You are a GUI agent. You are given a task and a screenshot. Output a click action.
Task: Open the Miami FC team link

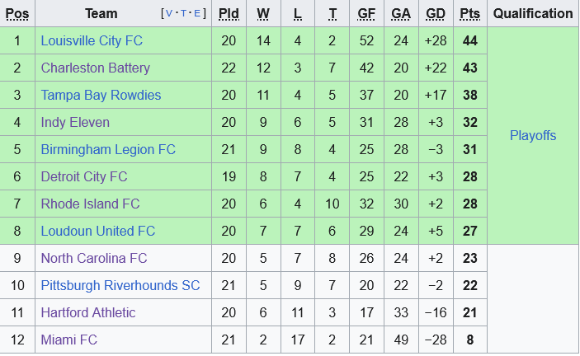(69, 340)
